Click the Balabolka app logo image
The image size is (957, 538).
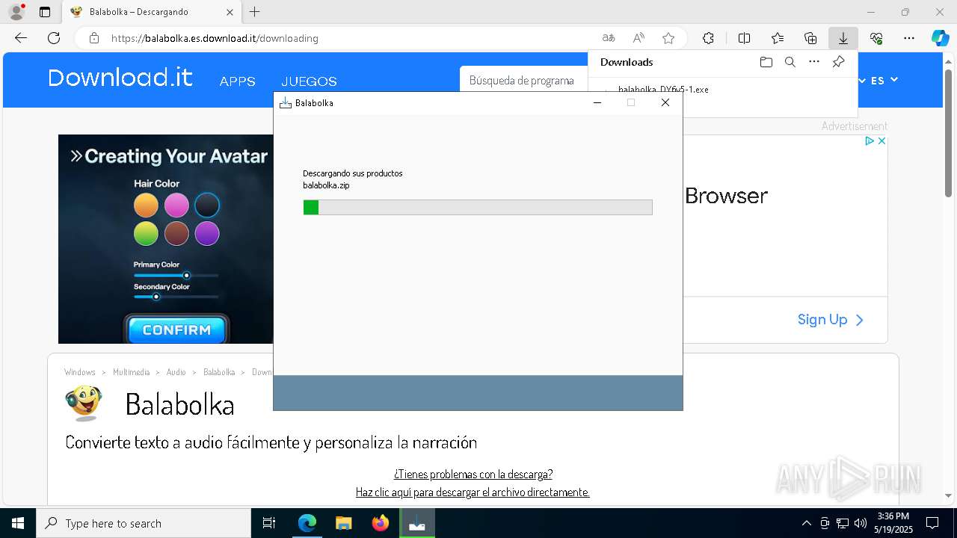click(x=84, y=403)
